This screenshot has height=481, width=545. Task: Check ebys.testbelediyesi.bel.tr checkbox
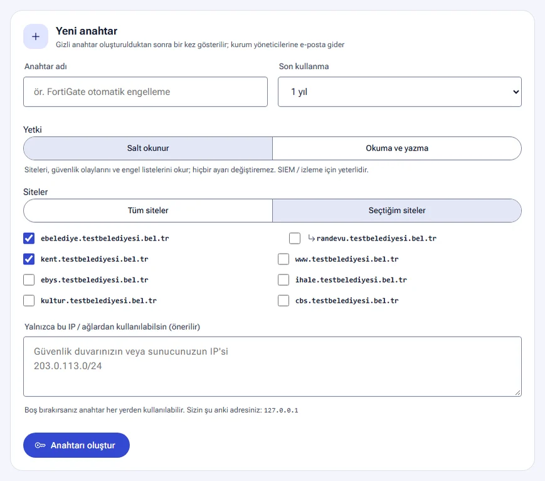coord(29,280)
